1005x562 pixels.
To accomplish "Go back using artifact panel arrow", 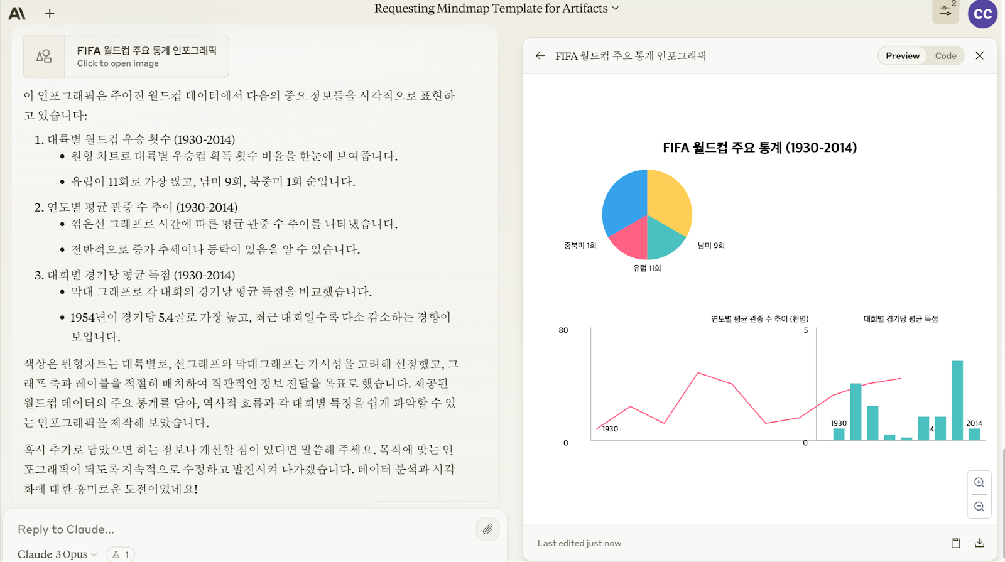I will point(540,56).
